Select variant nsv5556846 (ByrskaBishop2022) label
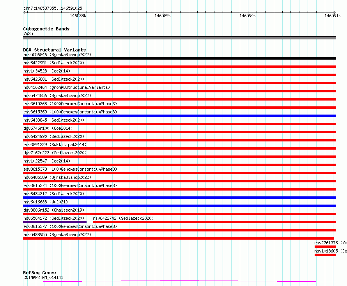This screenshot has height=286, width=347. coord(57,55)
